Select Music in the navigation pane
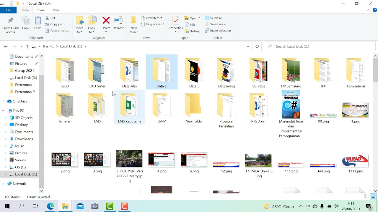378x212 pixels. pyautogui.click(x=19, y=146)
